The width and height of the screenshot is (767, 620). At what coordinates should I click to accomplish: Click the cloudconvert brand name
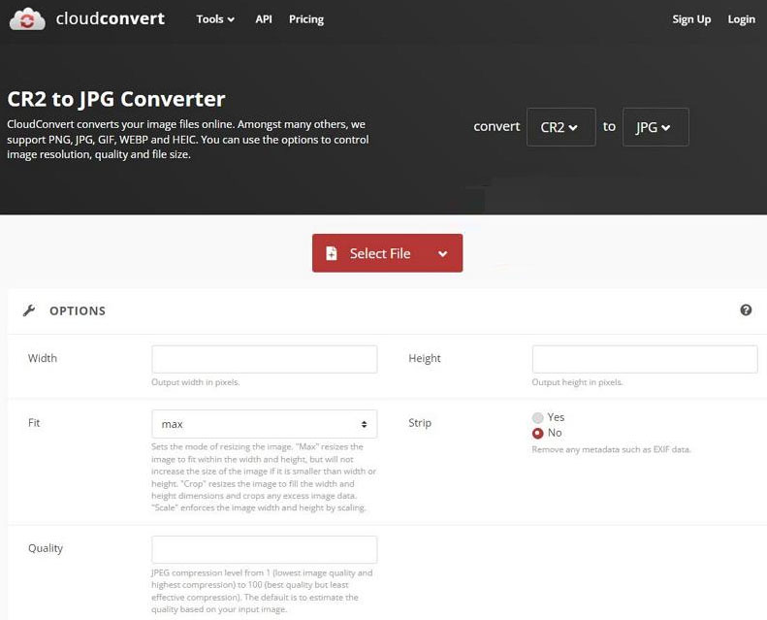coord(111,18)
